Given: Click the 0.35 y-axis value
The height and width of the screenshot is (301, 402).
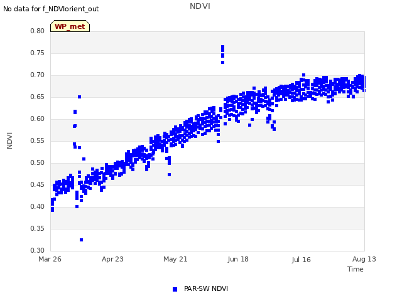Looking at the screenshot, I should pos(38,228).
